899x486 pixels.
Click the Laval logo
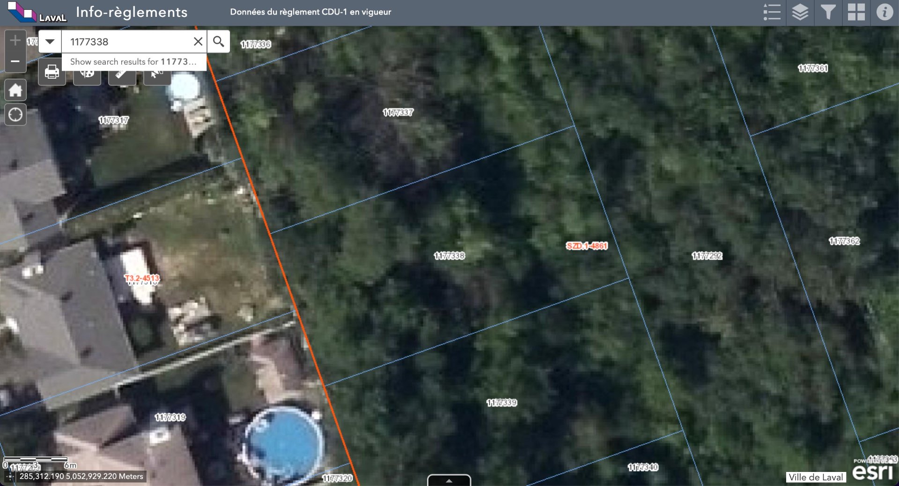click(37, 12)
